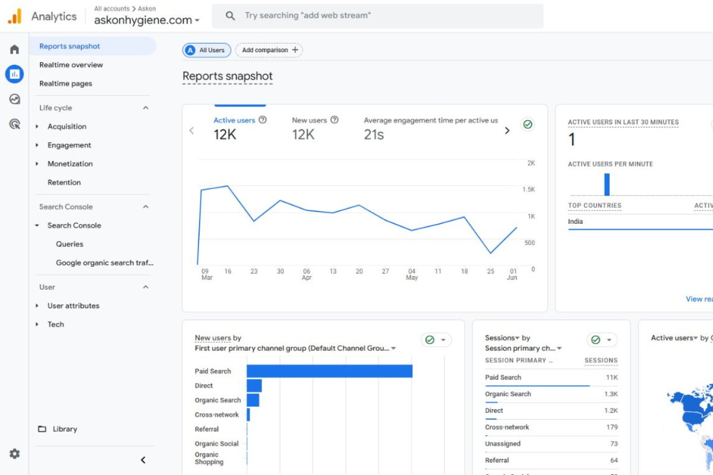Click the Paid Search bar in chart
Image resolution: width=713 pixels, height=475 pixels.
click(x=330, y=371)
